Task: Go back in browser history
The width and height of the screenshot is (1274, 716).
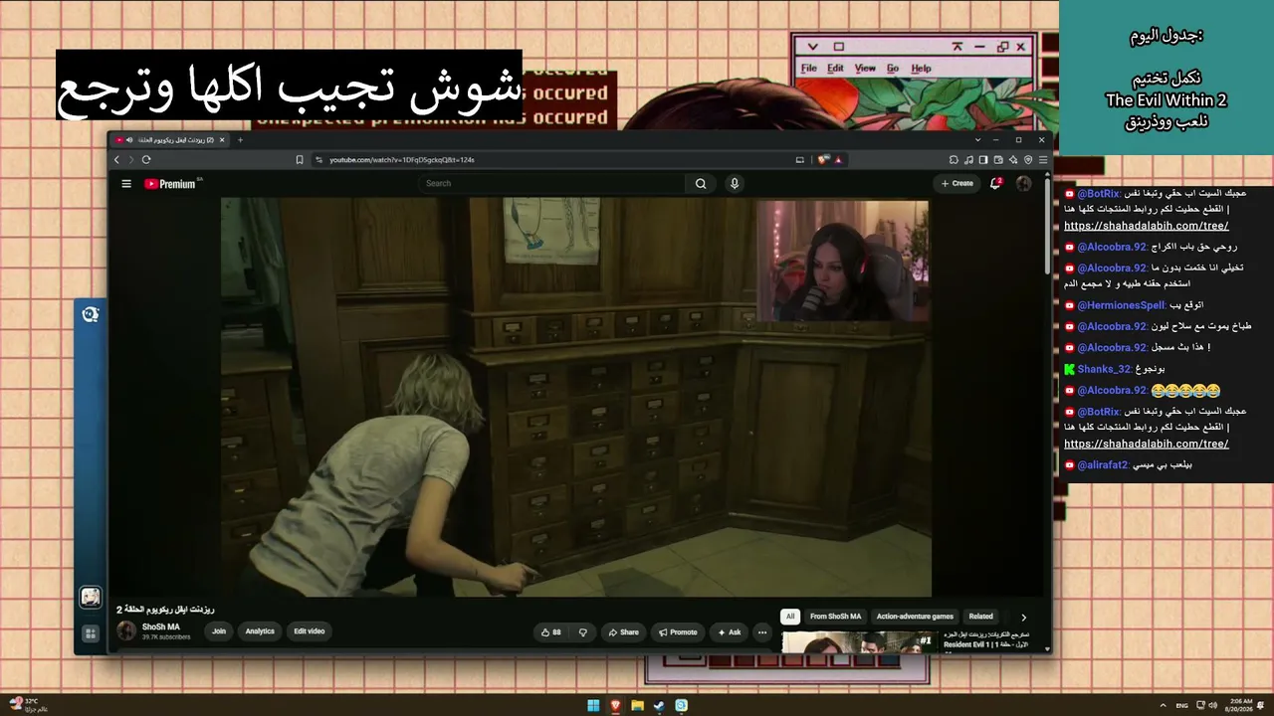Action: (x=116, y=159)
